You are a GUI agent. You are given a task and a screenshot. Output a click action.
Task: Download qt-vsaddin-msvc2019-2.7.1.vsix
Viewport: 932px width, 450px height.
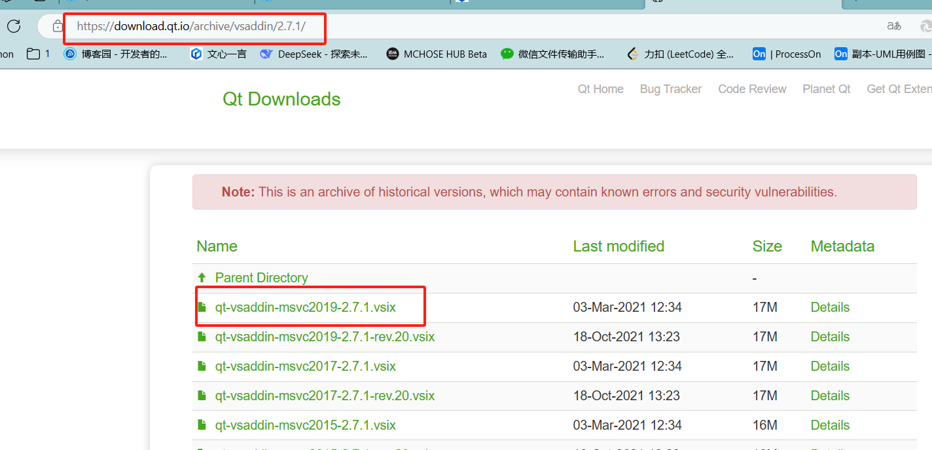[305, 307]
